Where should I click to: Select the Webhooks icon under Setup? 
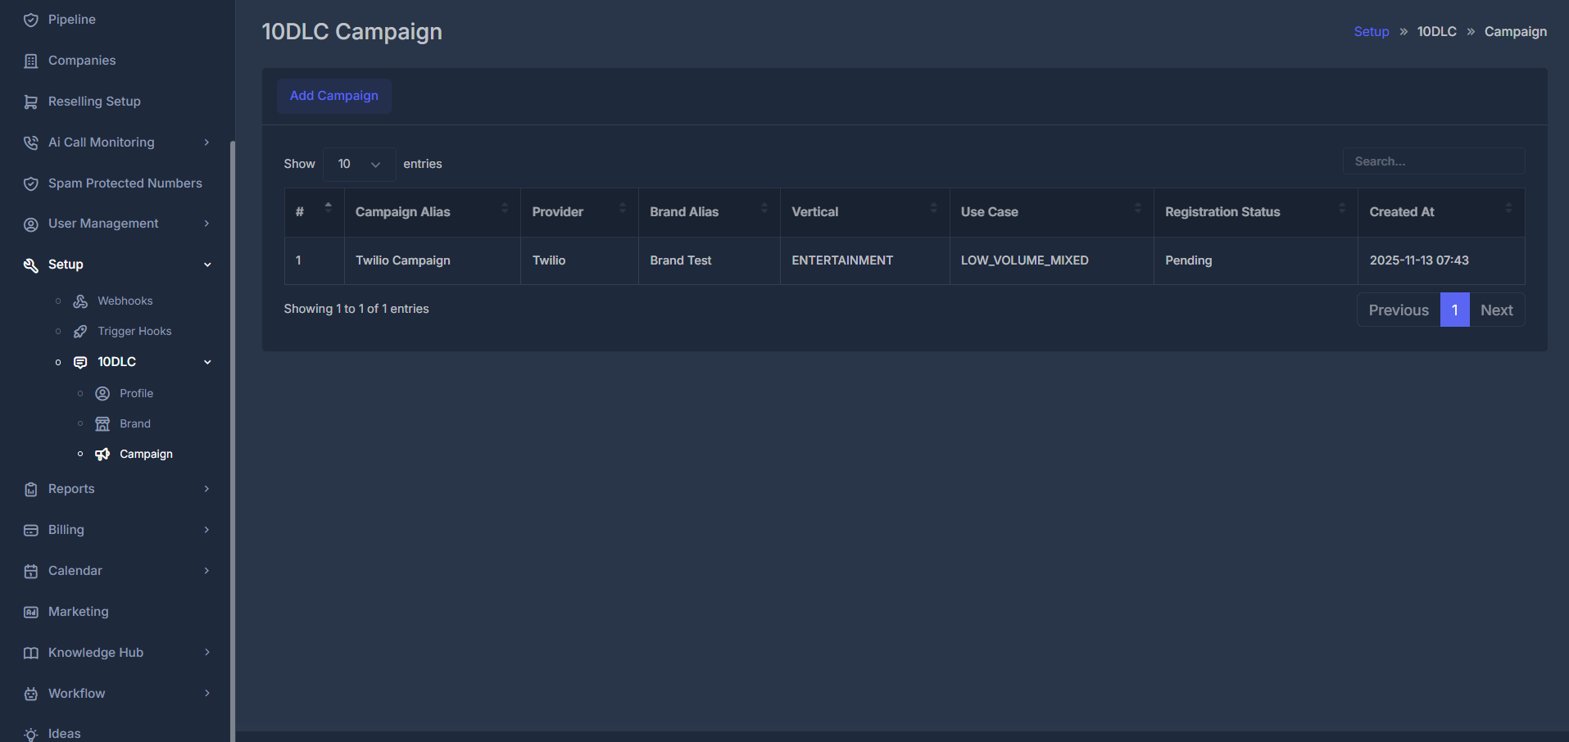[x=79, y=301]
